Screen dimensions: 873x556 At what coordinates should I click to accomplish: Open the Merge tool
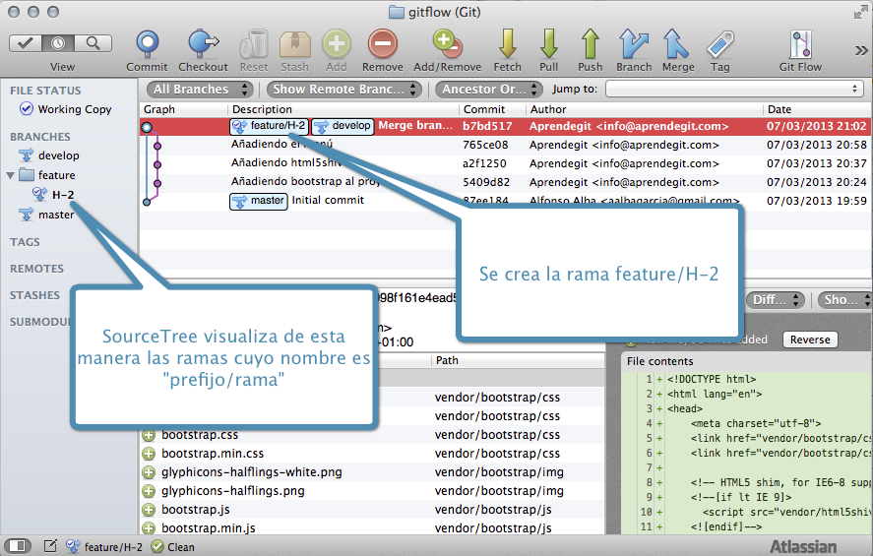pos(677,44)
